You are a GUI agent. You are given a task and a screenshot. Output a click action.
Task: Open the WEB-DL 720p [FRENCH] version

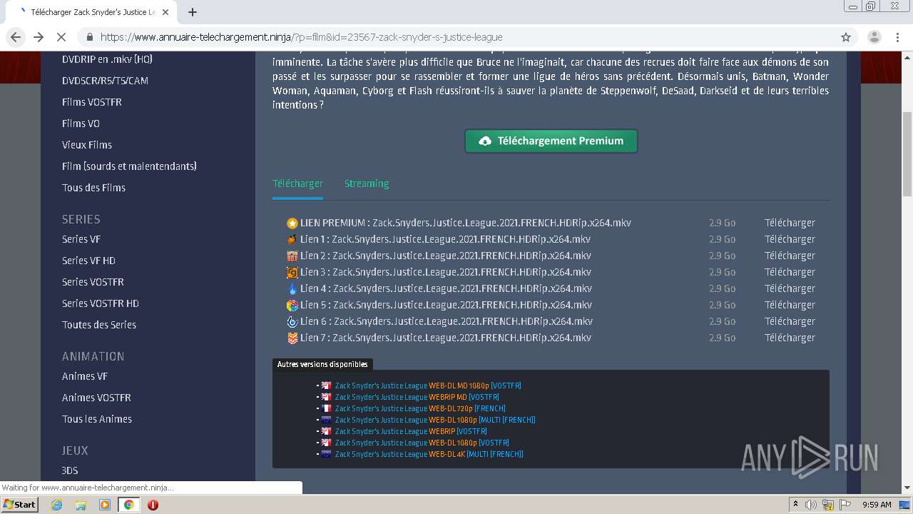pyautogui.click(x=420, y=408)
